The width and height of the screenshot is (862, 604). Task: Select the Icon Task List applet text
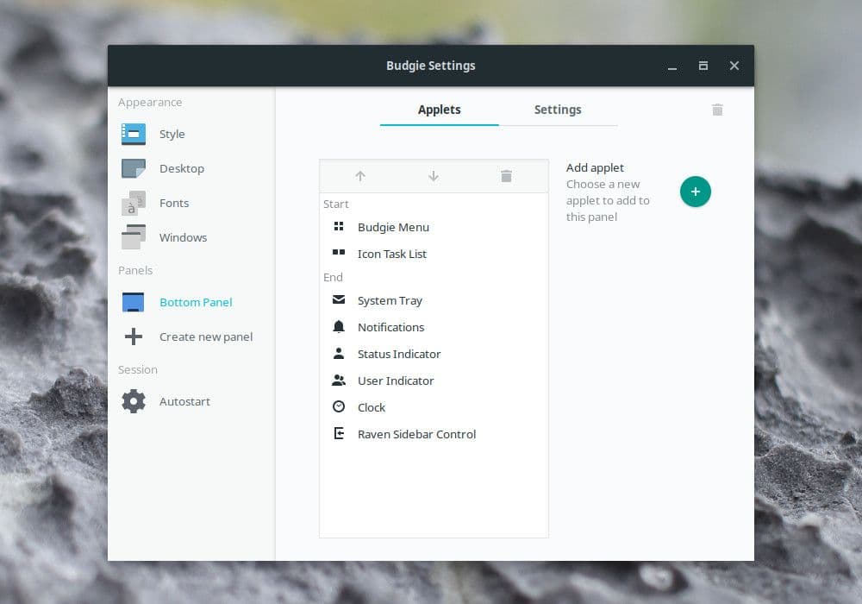click(x=392, y=255)
